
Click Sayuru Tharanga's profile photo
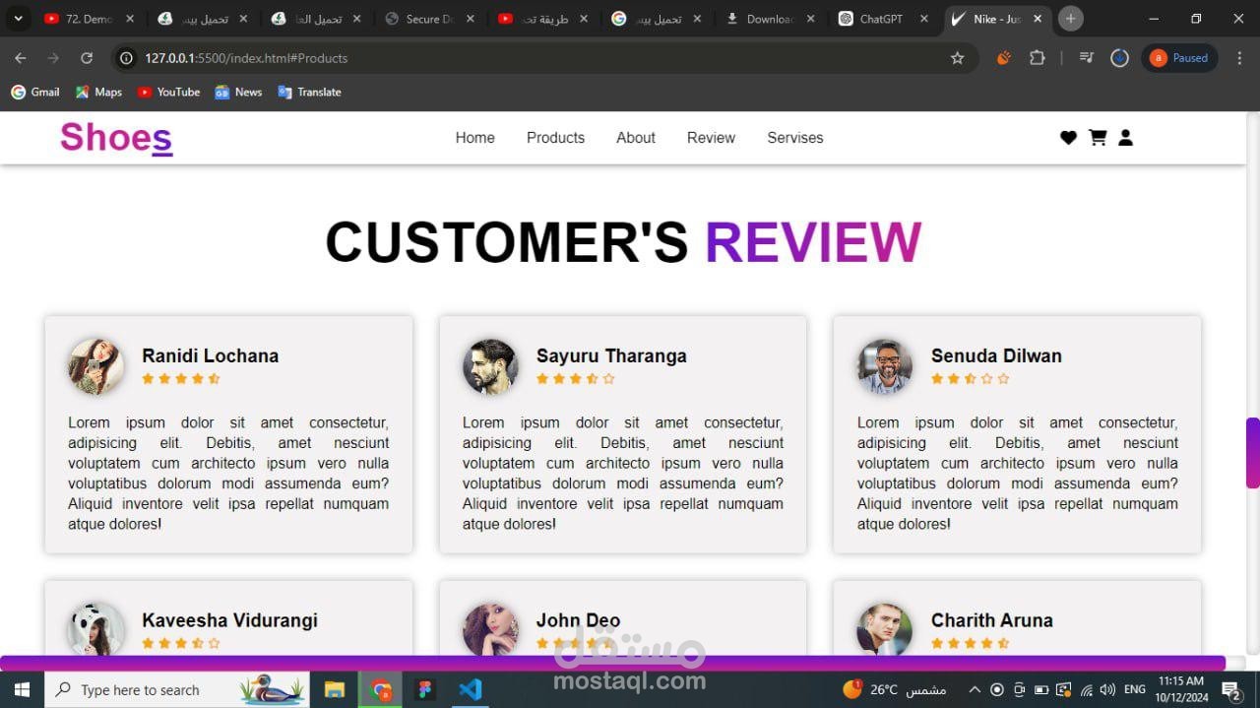coord(490,366)
